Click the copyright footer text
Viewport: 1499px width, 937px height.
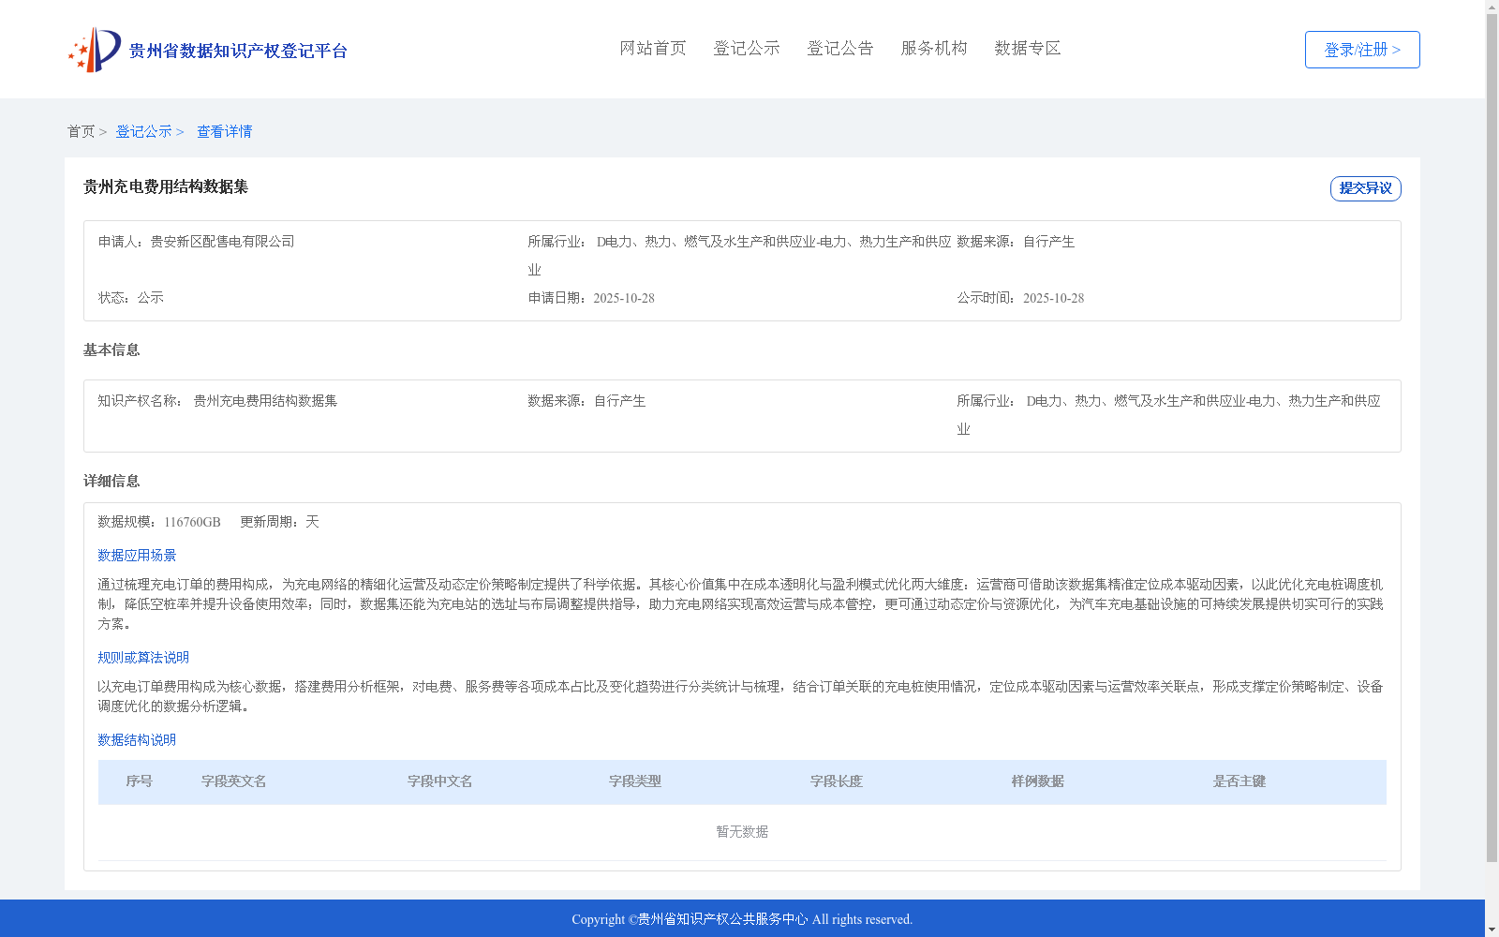click(x=742, y=919)
